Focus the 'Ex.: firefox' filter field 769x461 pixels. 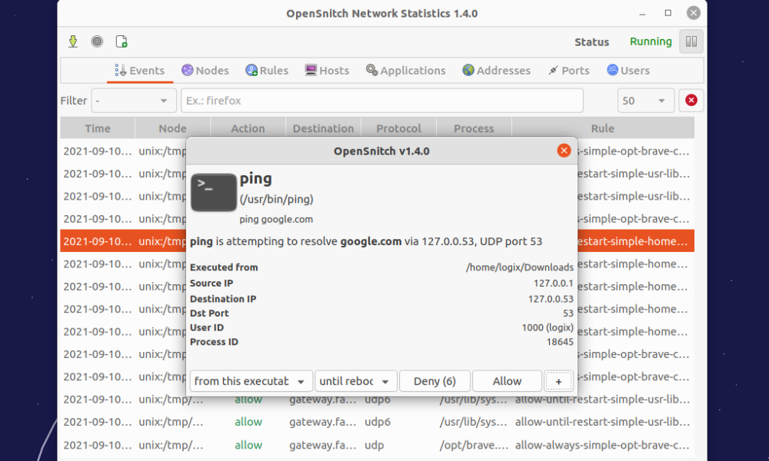(x=382, y=101)
